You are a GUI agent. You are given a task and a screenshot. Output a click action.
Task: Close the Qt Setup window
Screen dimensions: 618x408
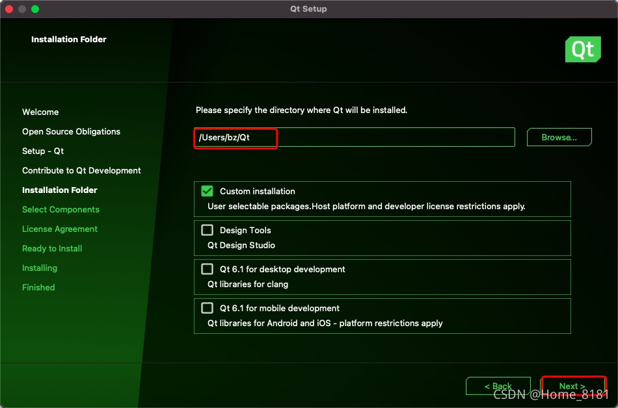pyautogui.click(x=9, y=9)
